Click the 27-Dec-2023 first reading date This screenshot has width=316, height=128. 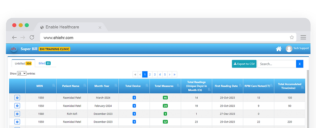tap(228, 114)
